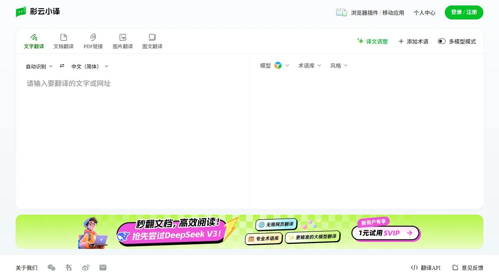Expand the 风格 dropdown
Image resolution: width=499 pixels, height=280 pixels.
pos(339,66)
